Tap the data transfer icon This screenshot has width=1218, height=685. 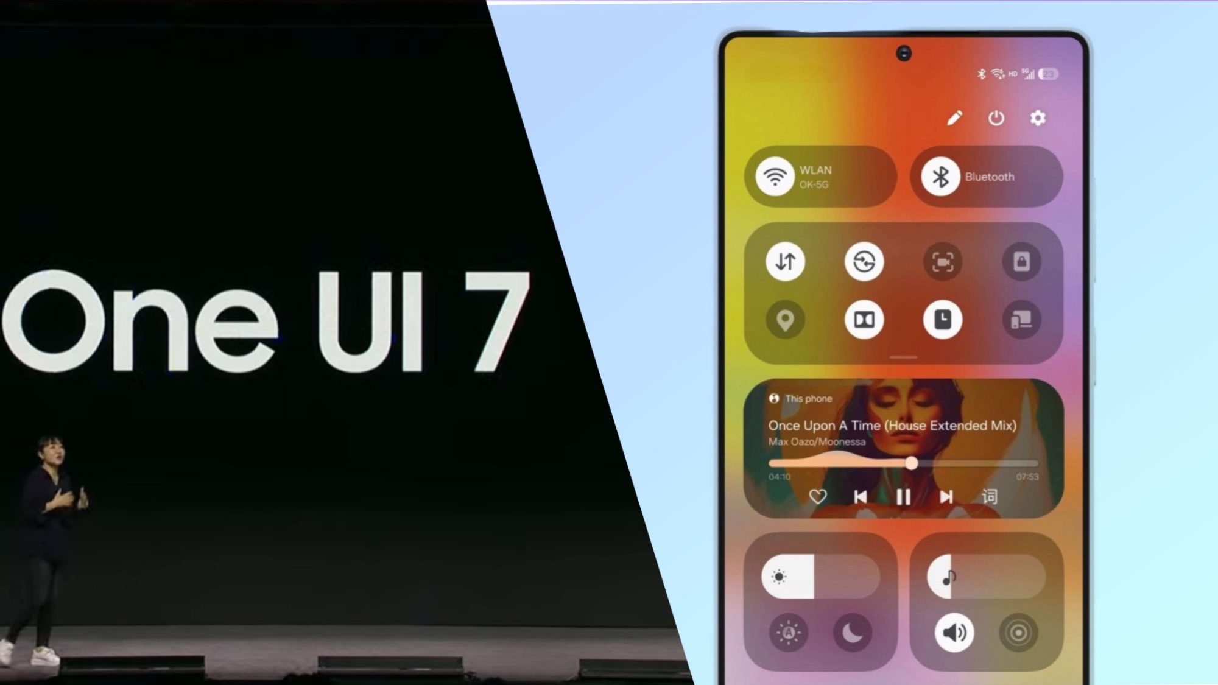click(784, 261)
